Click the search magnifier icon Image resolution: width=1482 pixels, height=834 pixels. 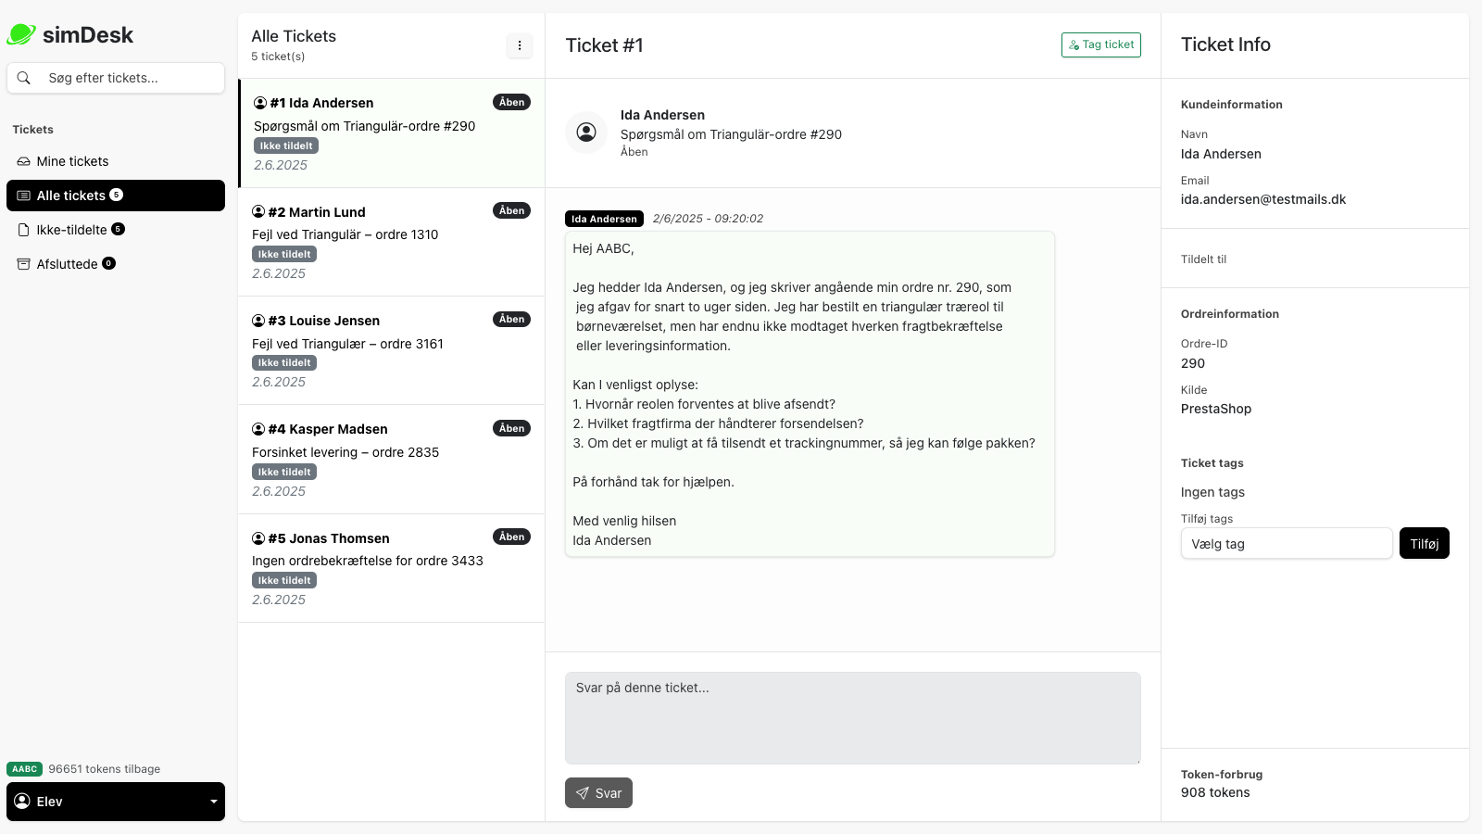tap(24, 78)
